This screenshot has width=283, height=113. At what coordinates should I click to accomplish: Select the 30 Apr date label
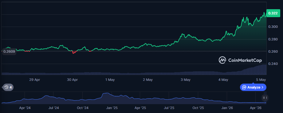click(x=72, y=80)
